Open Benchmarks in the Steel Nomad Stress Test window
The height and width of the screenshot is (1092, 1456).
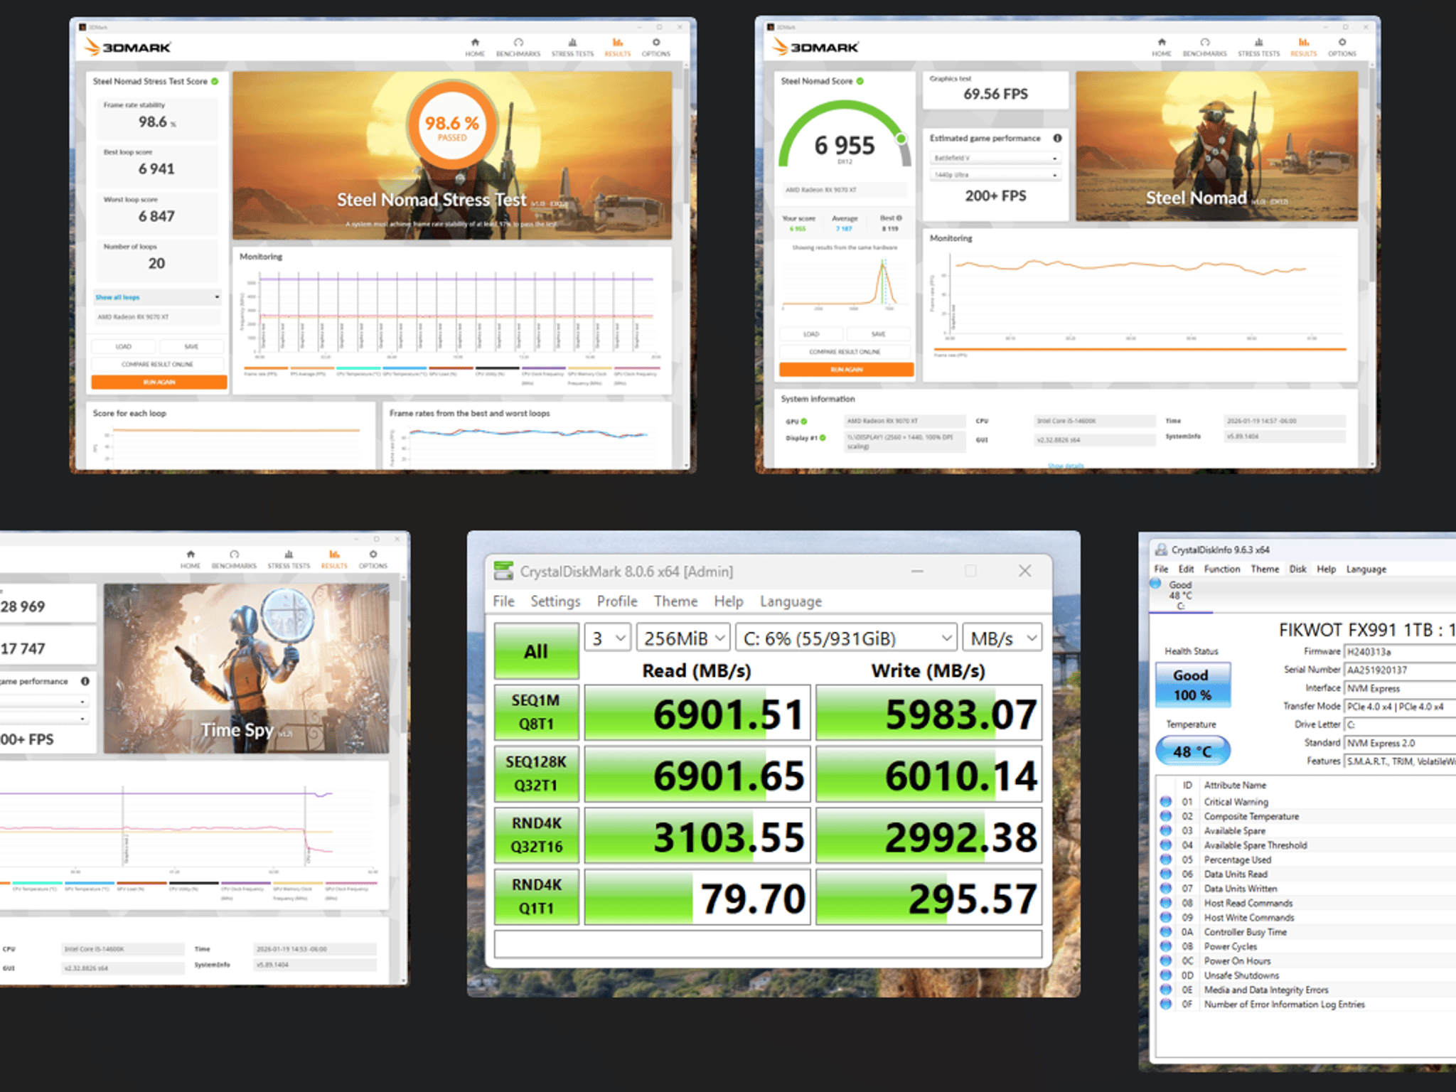(x=518, y=47)
